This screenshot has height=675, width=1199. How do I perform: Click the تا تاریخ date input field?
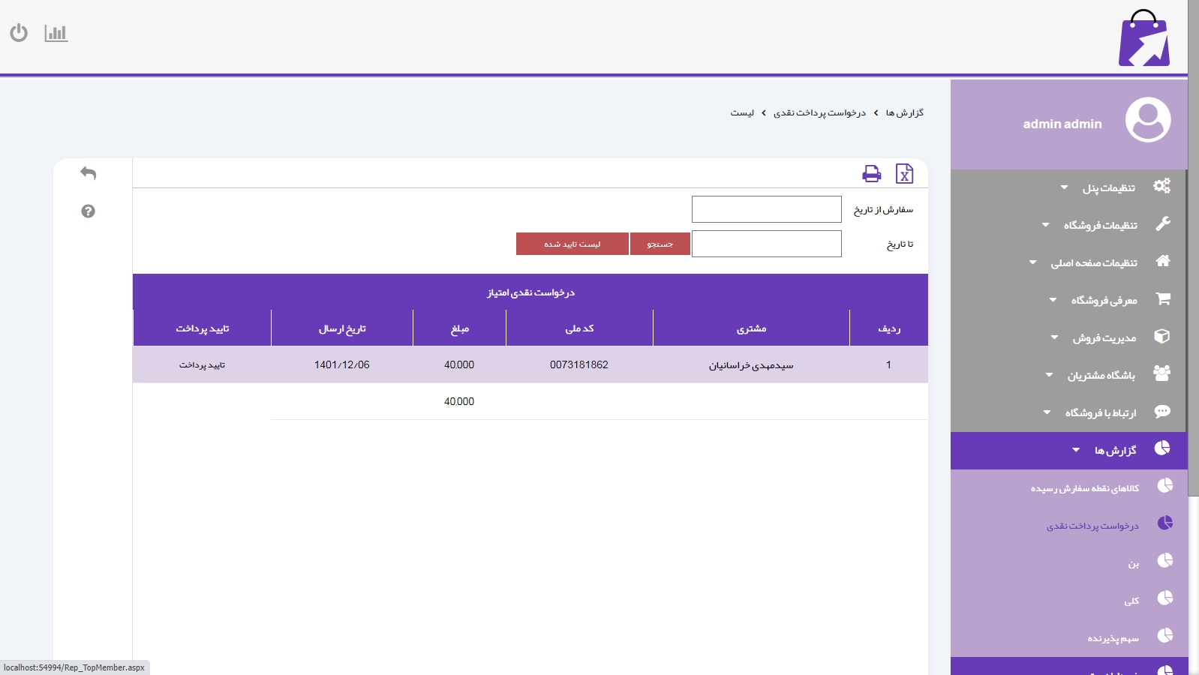766,244
